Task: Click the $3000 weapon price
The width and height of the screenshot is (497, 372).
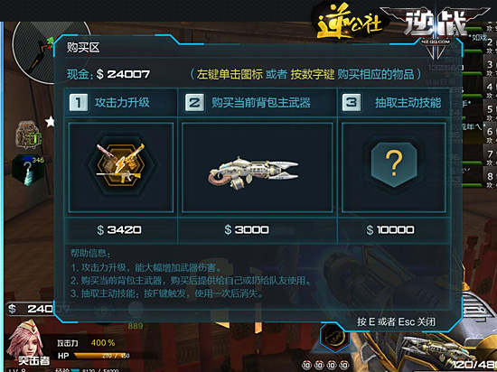Action: [x=247, y=229]
